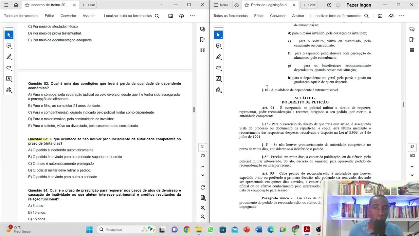Close the caderno-de-treino tab
Image resolution: width=419 pixels, height=236 pixels.
click(74, 5)
